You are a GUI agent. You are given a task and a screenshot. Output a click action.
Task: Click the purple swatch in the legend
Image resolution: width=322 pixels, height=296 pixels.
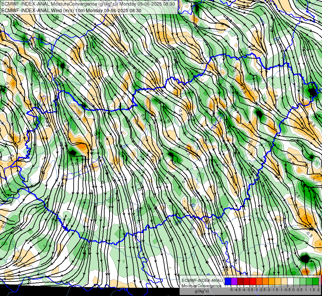click(234, 281)
